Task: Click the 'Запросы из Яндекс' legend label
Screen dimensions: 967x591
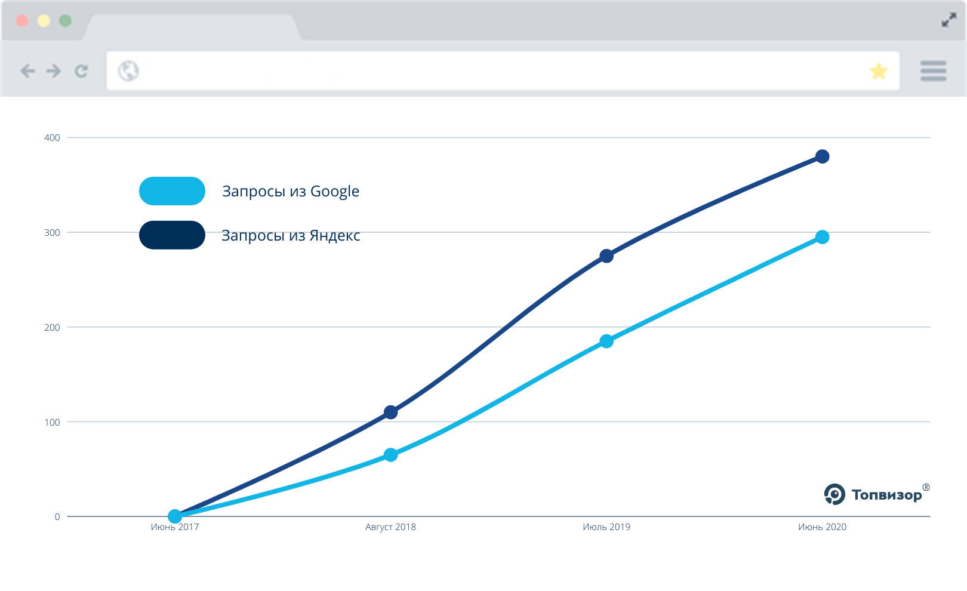Action: [x=291, y=236]
